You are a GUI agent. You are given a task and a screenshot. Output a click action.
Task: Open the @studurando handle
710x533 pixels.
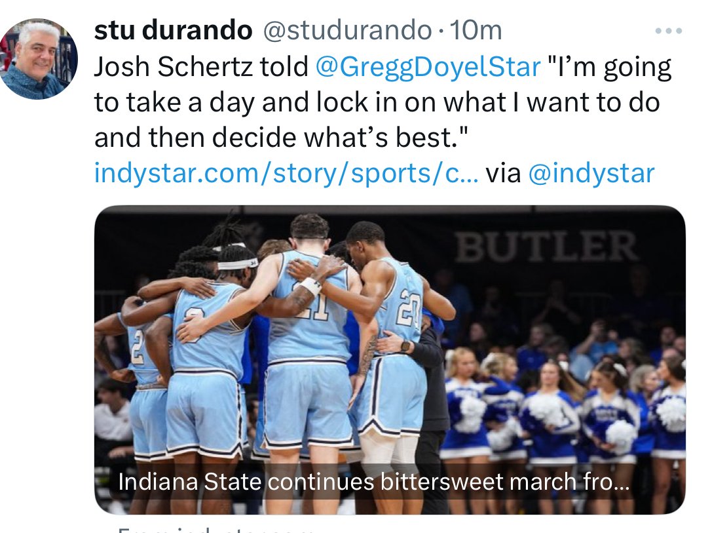pyautogui.click(x=347, y=31)
